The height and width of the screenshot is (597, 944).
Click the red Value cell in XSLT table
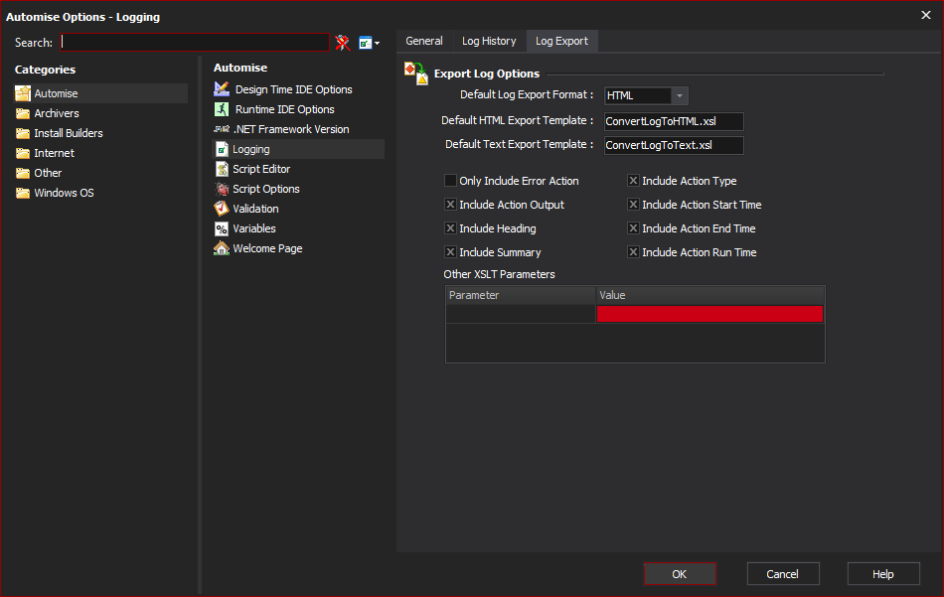point(709,314)
